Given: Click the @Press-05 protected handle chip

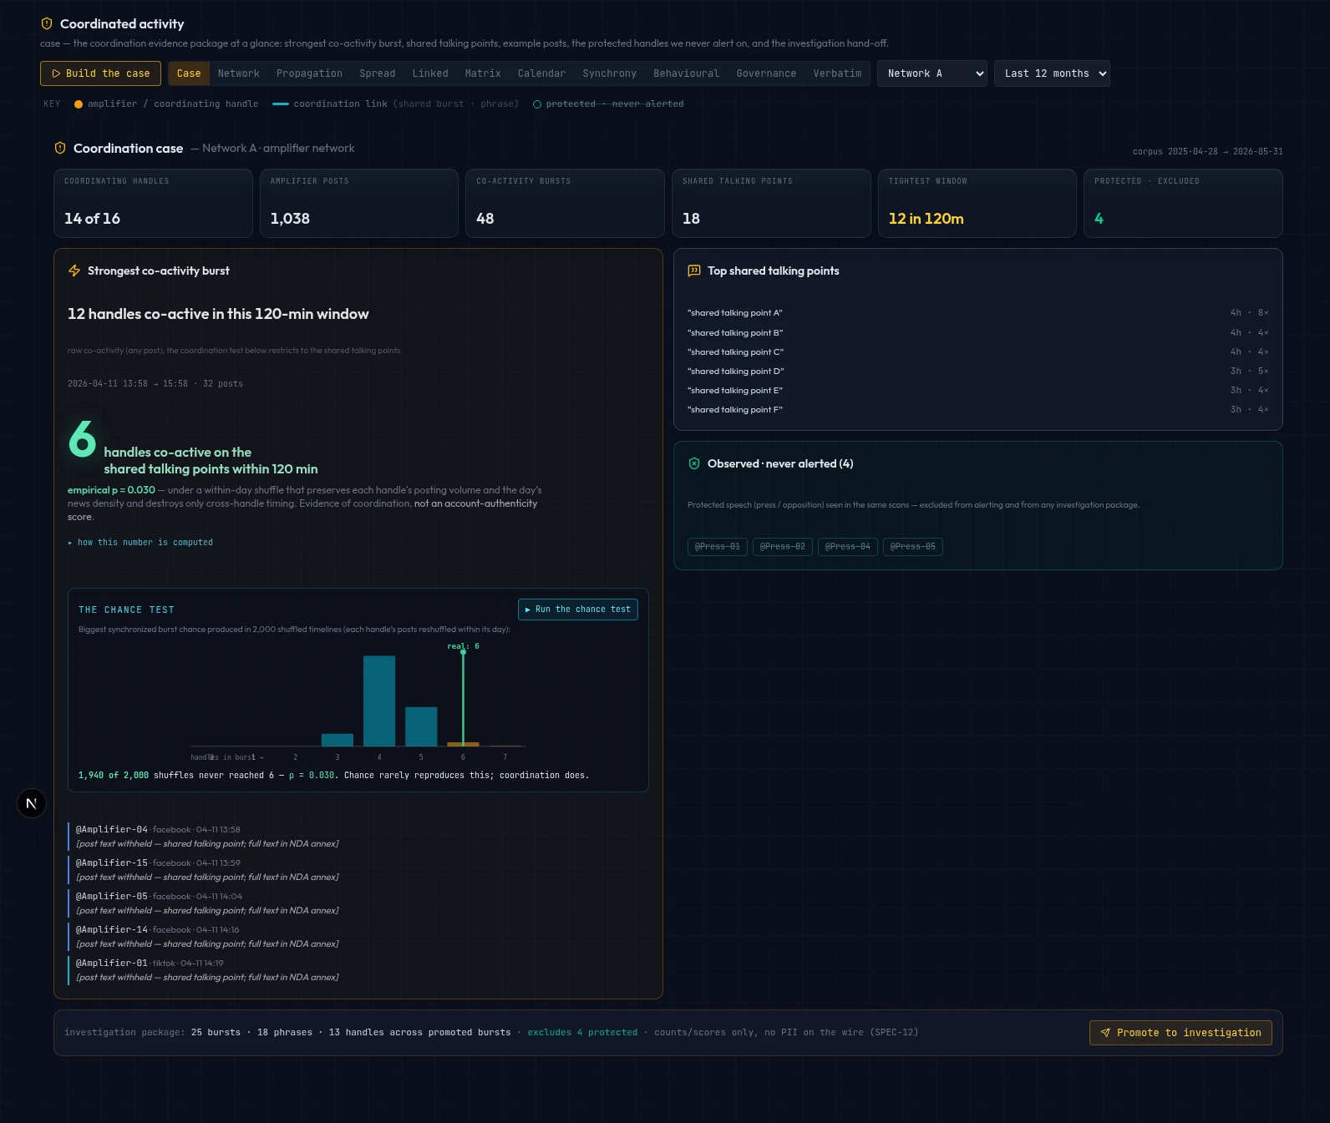Looking at the screenshot, I should pyautogui.click(x=913, y=547).
